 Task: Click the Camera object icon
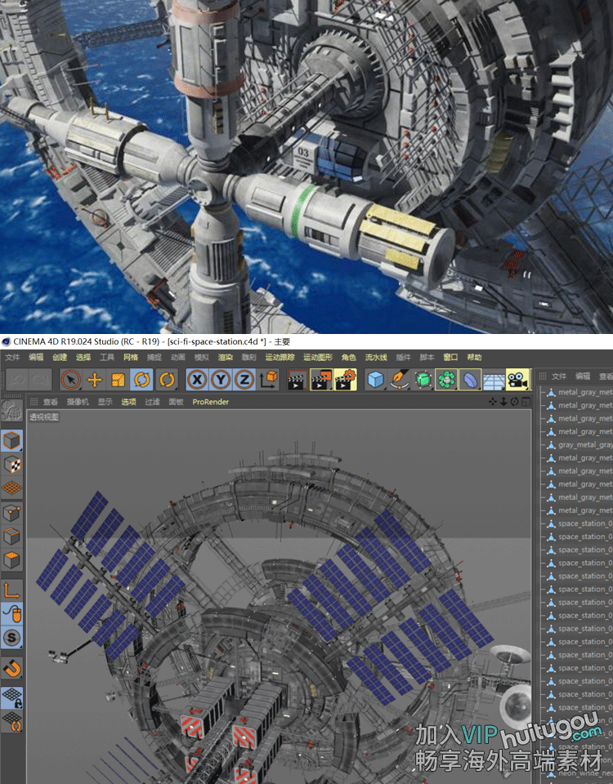516,380
